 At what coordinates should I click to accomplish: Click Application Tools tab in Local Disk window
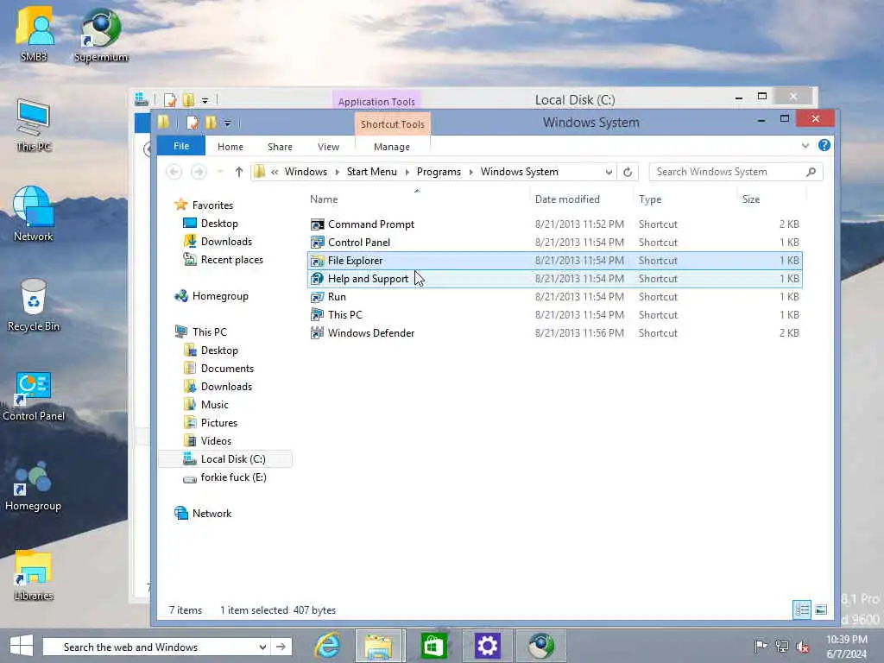tap(376, 102)
